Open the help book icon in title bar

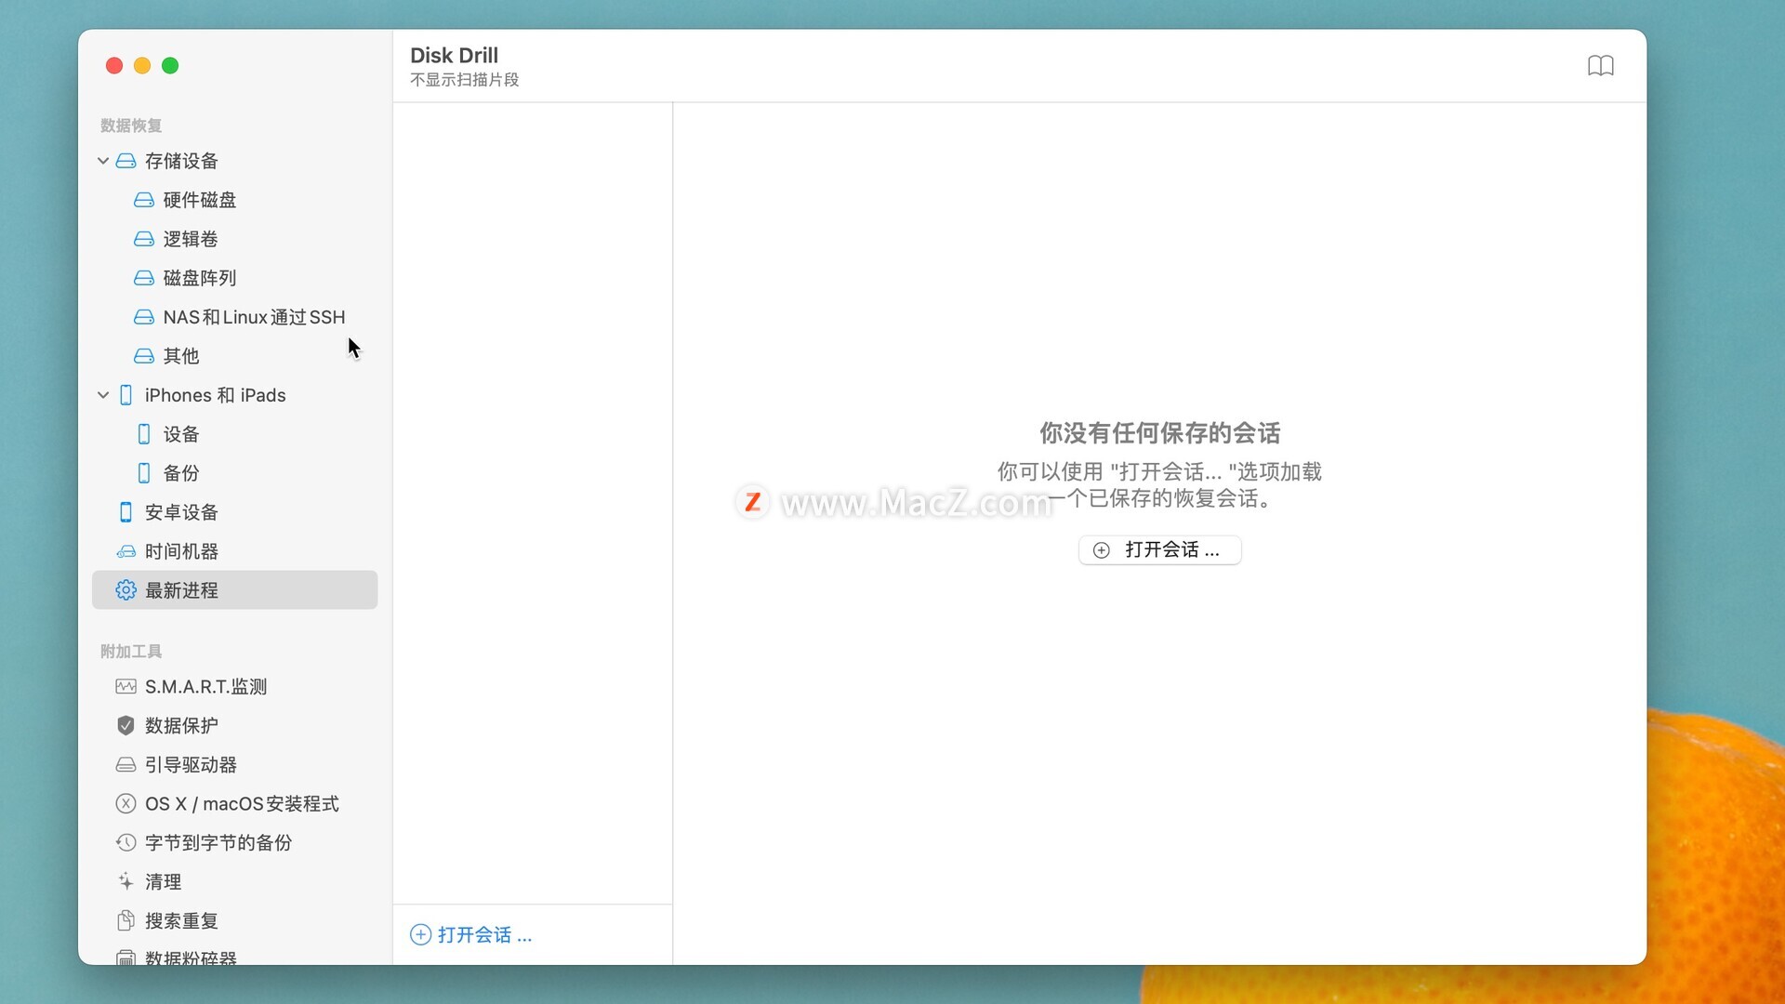tap(1600, 66)
